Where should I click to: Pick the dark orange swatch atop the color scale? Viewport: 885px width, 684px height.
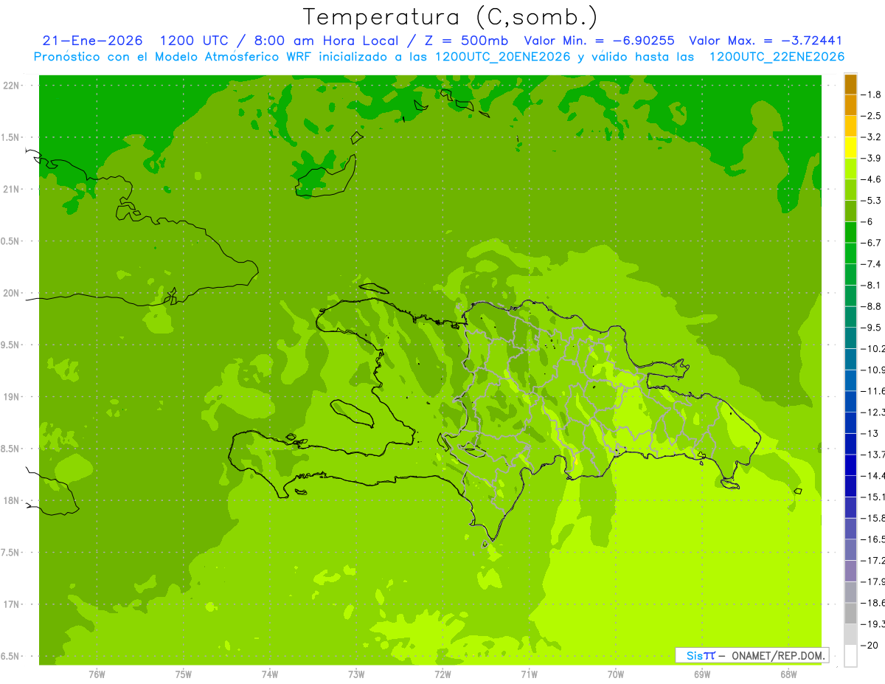[850, 84]
